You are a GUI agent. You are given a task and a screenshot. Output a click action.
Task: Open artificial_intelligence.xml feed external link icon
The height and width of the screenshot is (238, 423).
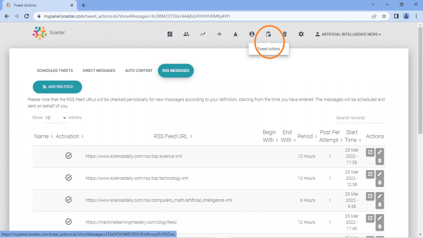click(370, 196)
